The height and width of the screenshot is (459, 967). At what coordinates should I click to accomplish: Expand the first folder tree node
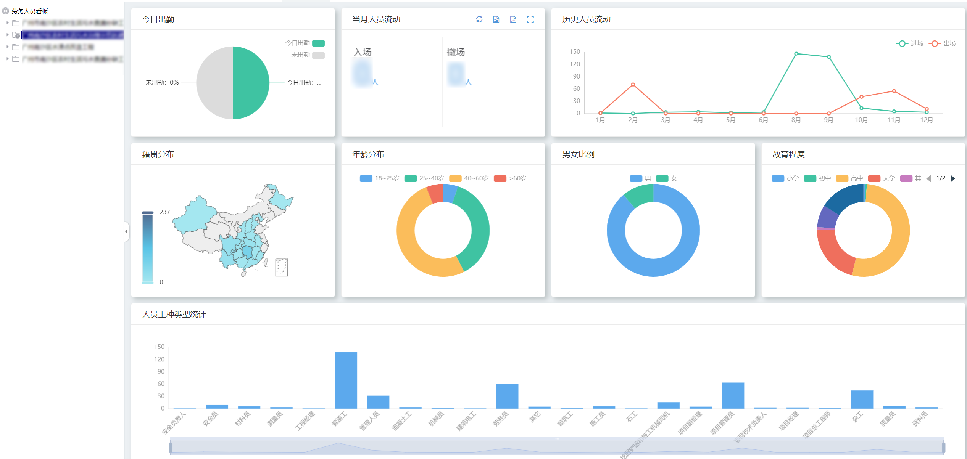pyautogui.click(x=8, y=23)
